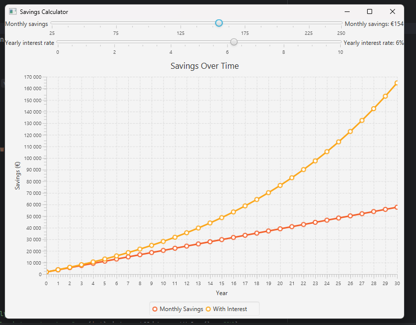Set Monthly savings slider to the 225 mark
This screenshot has width=416, height=325.
point(309,23)
